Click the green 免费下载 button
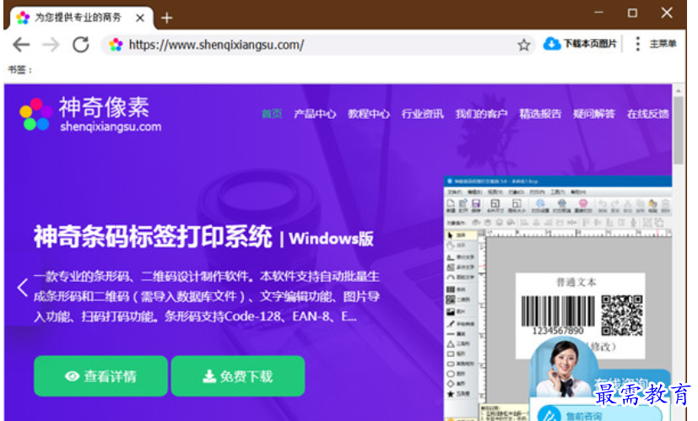 tap(238, 376)
